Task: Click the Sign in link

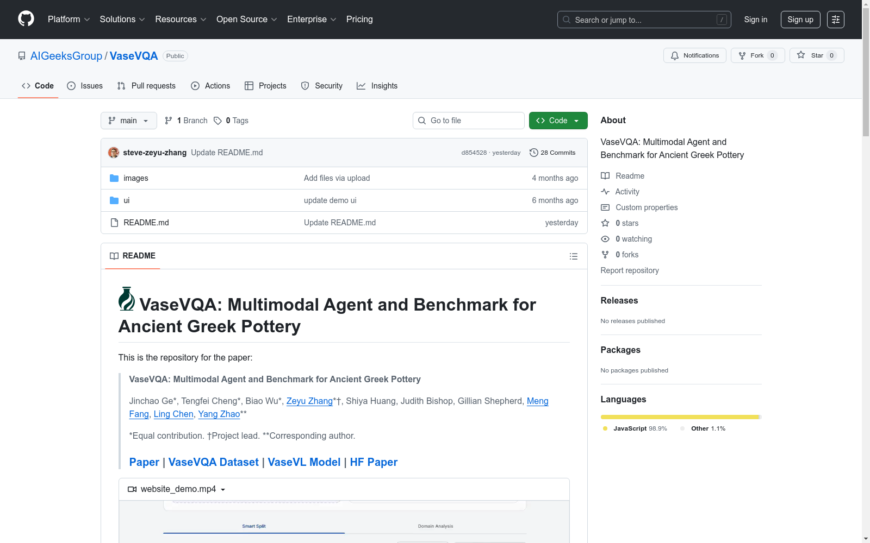Action: pyautogui.click(x=756, y=20)
